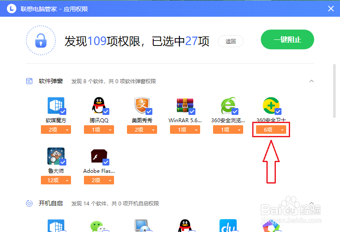The width and height of the screenshot is (340, 232).
Task: Click the Lenovo logo in title bar
Action: tap(12, 9)
